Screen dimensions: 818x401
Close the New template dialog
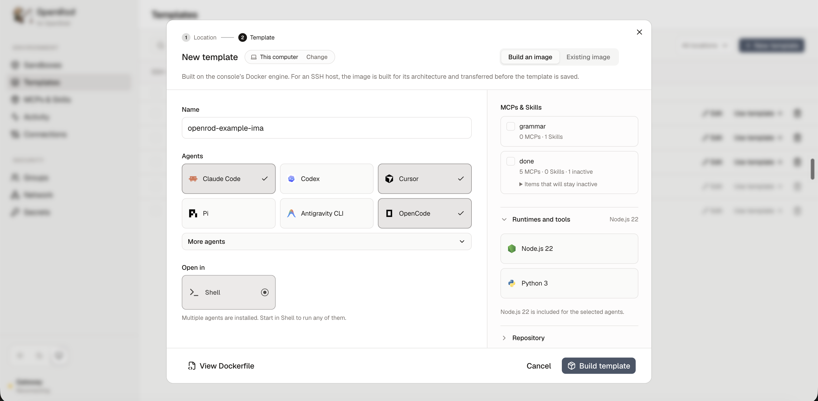pos(639,32)
